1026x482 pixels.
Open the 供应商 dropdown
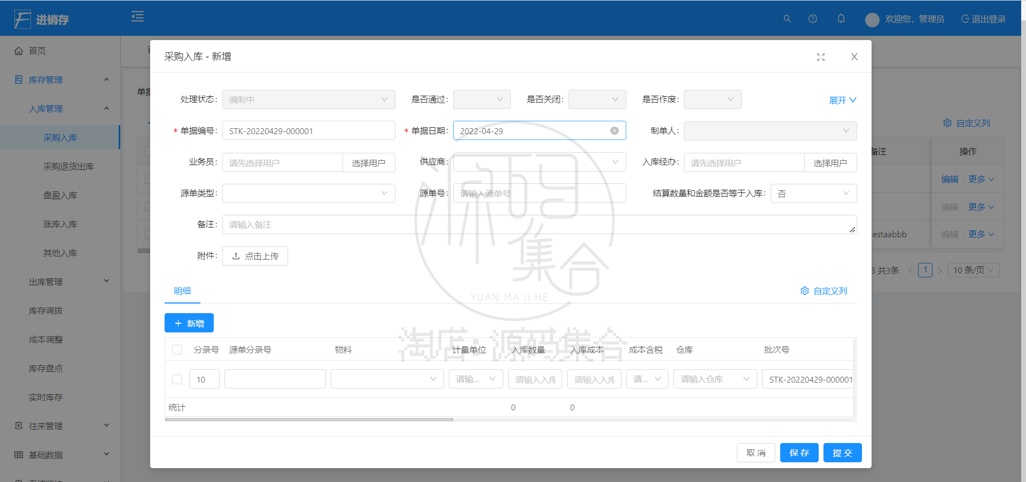(x=540, y=162)
